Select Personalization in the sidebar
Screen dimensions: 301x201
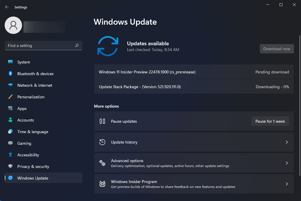43,97
